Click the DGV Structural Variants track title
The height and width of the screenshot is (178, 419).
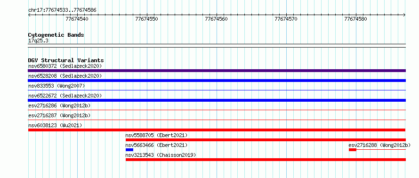pyautogui.click(x=66, y=60)
